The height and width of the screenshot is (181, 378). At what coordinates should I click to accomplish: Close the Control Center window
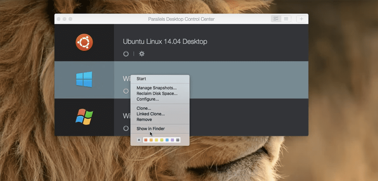point(59,19)
